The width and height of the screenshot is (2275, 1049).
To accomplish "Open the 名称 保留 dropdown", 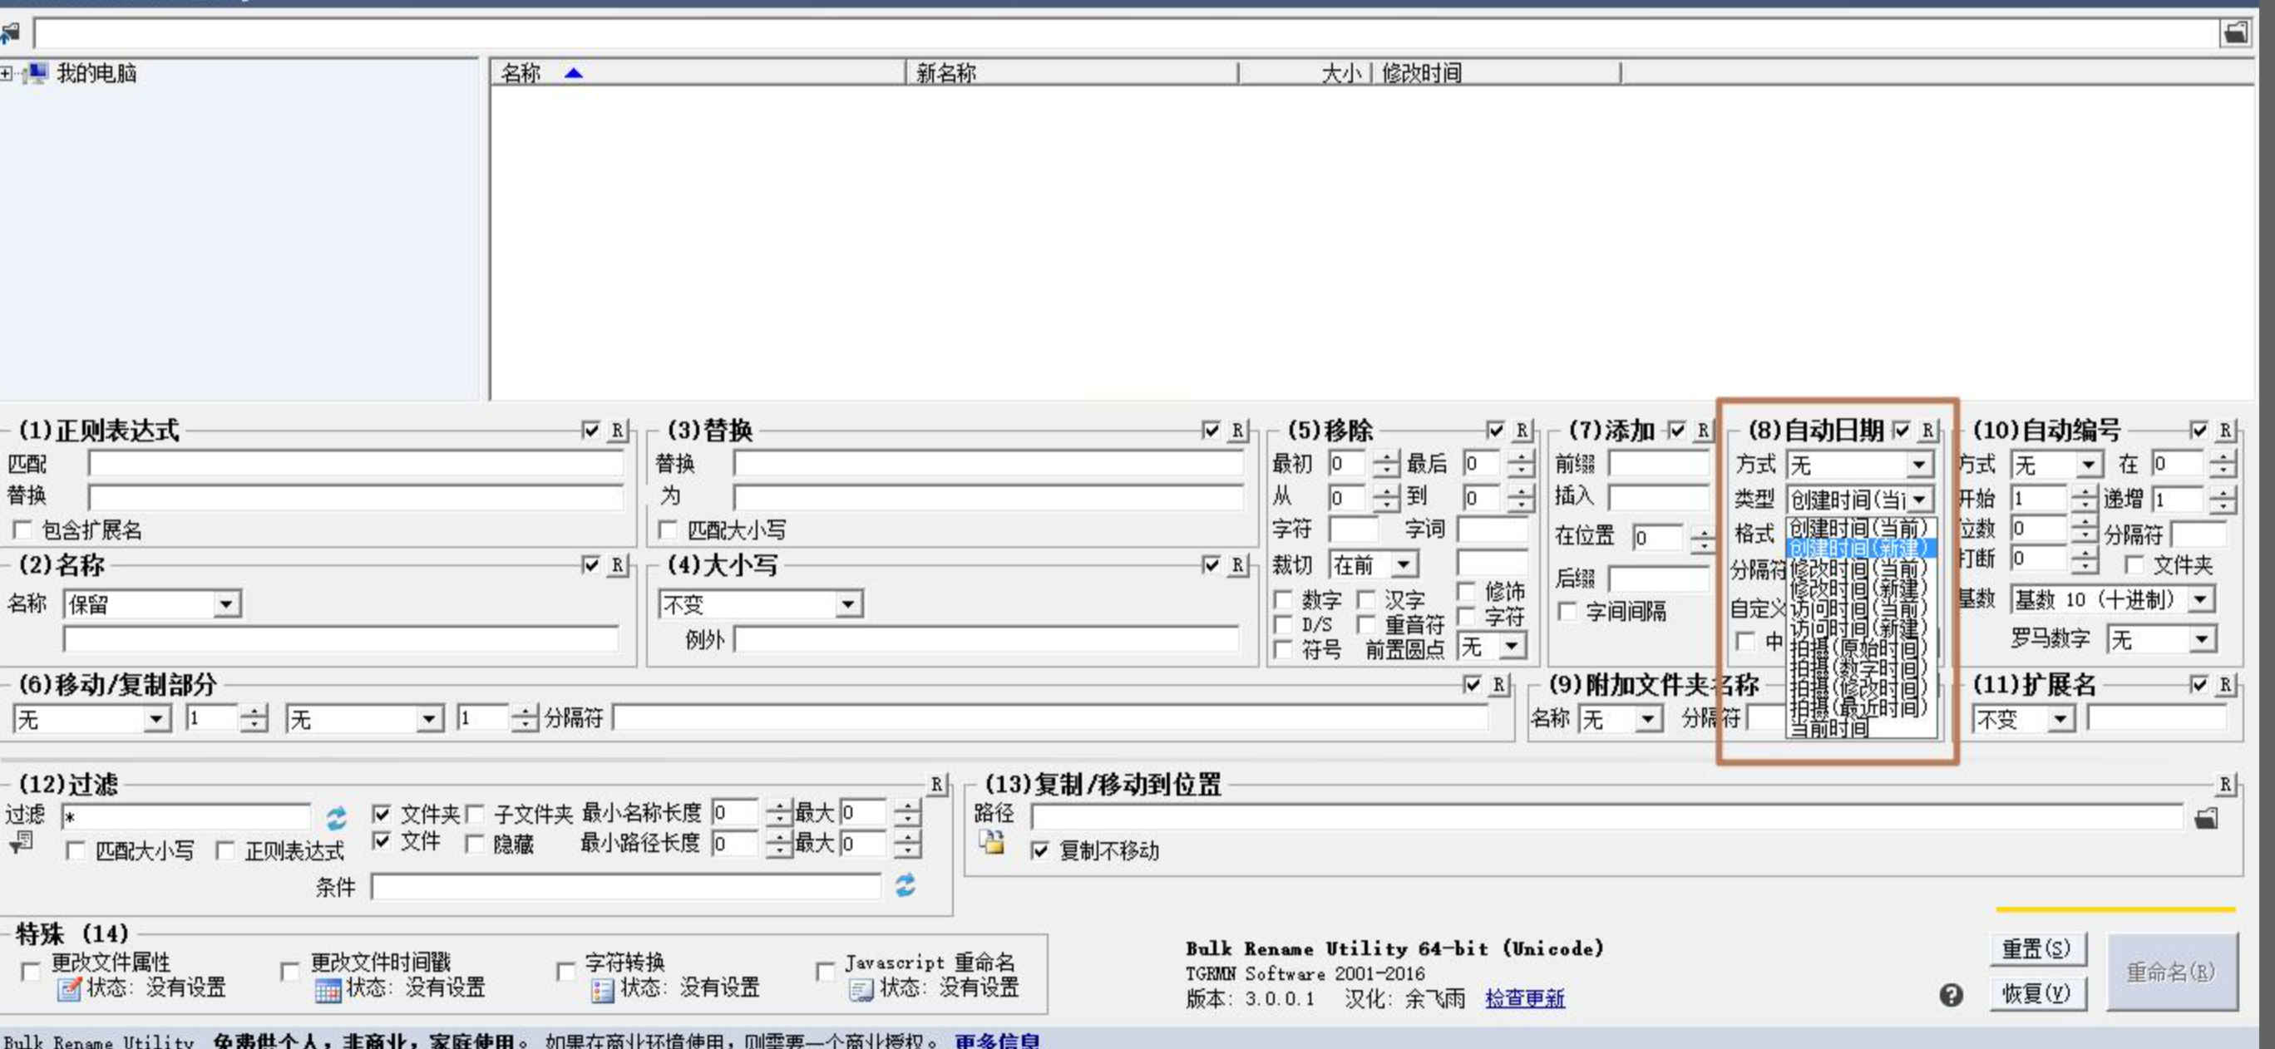I will pyautogui.click(x=226, y=604).
